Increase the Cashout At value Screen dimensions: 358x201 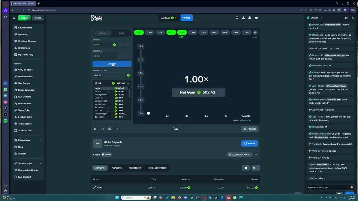point(128,56)
